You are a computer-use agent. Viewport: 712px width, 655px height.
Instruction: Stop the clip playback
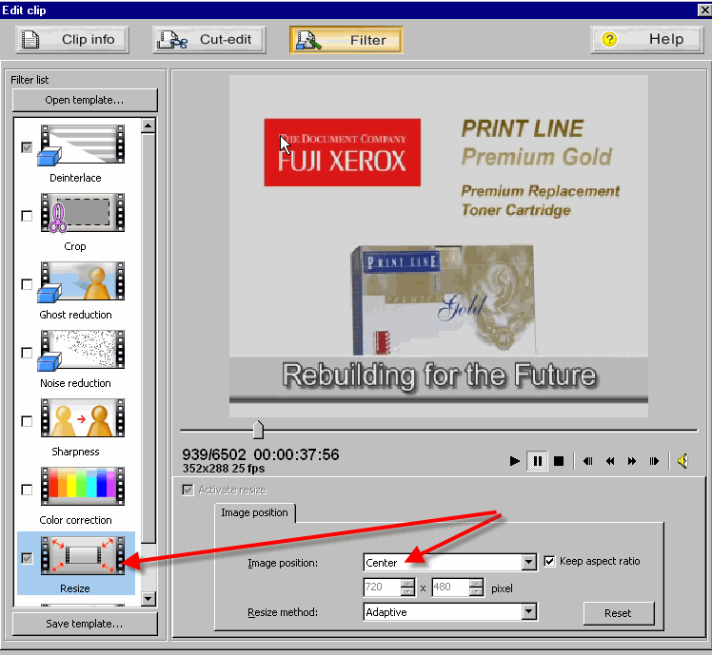[x=559, y=461]
